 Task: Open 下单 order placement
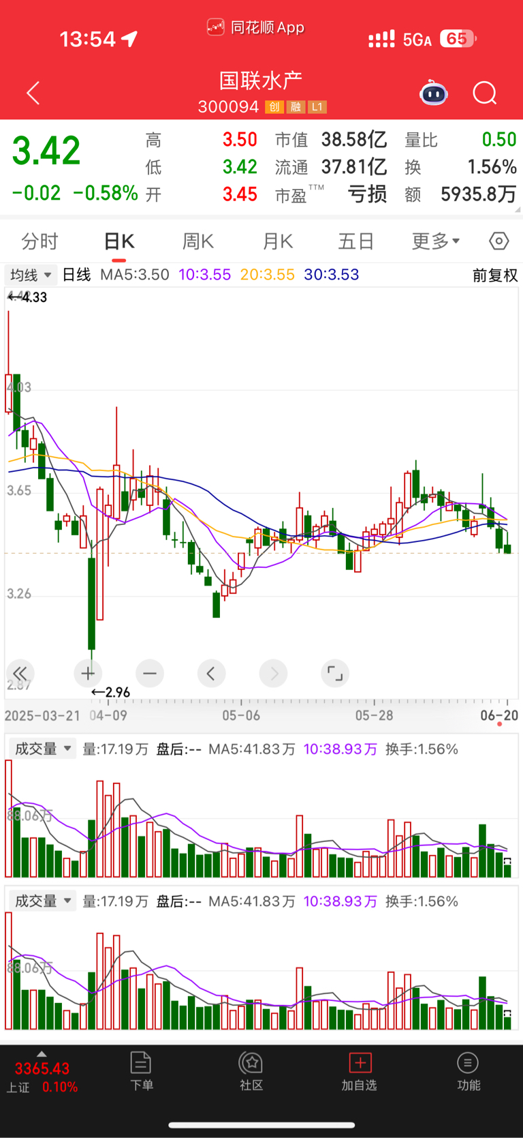tap(141, 1072)
